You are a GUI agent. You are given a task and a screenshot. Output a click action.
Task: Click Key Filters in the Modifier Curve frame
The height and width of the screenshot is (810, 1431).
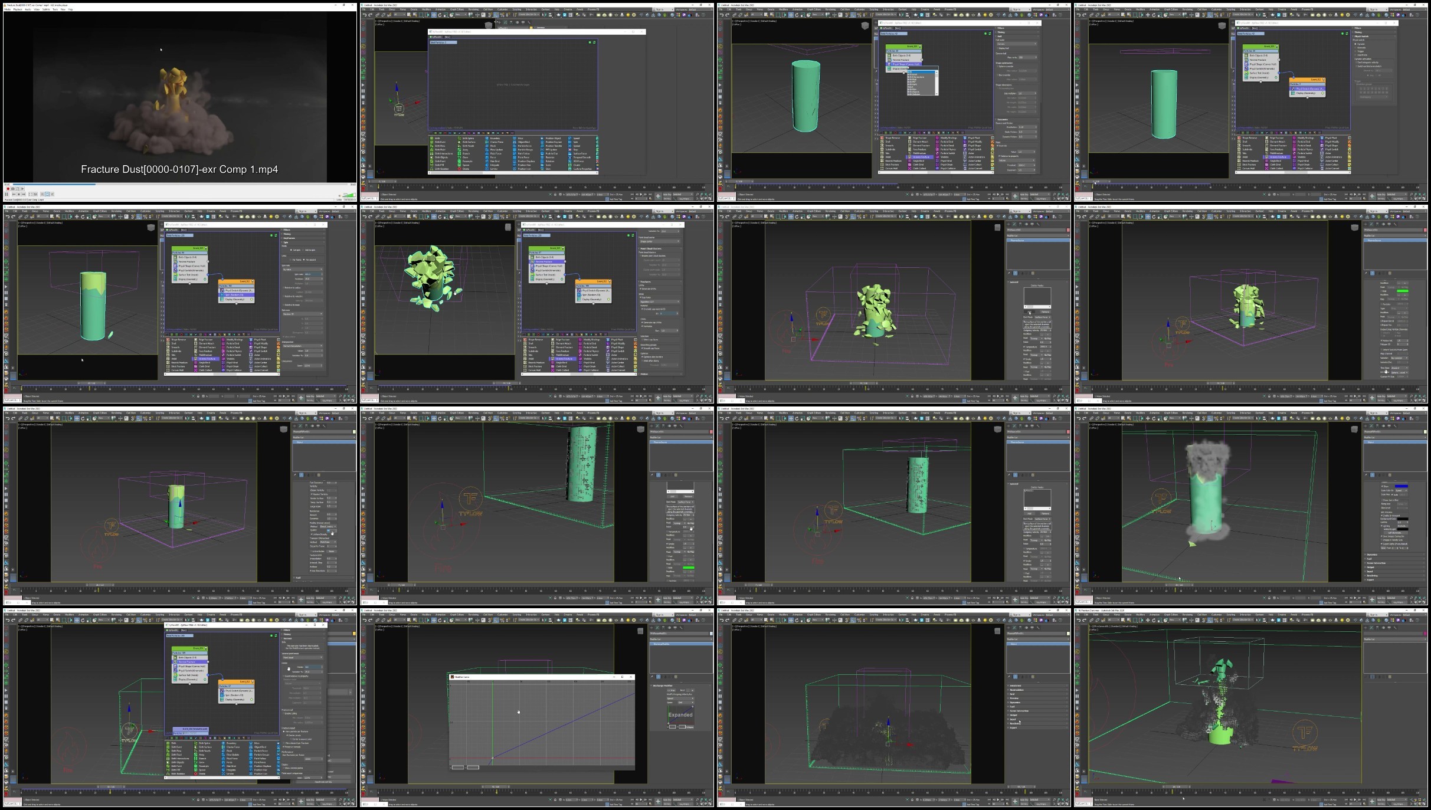685,804
